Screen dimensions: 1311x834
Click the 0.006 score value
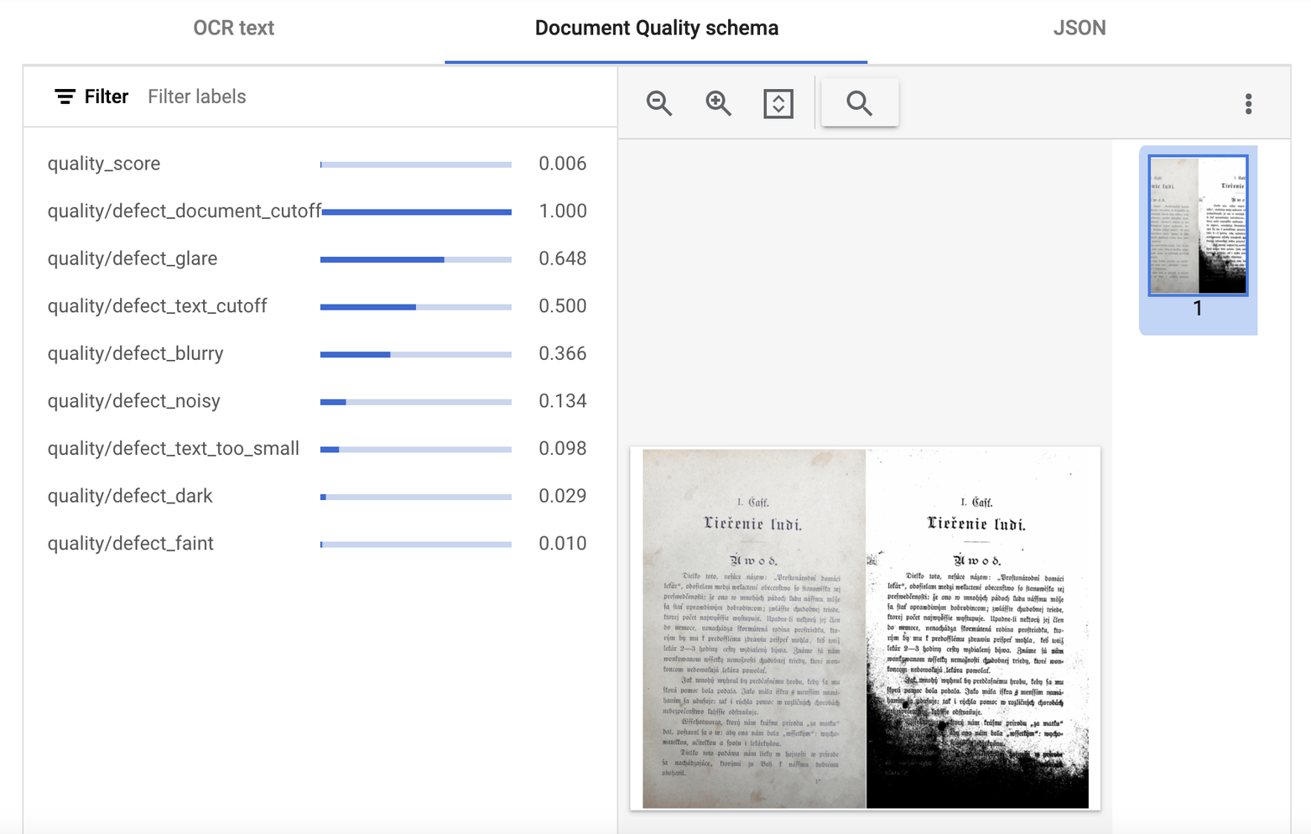563,164
